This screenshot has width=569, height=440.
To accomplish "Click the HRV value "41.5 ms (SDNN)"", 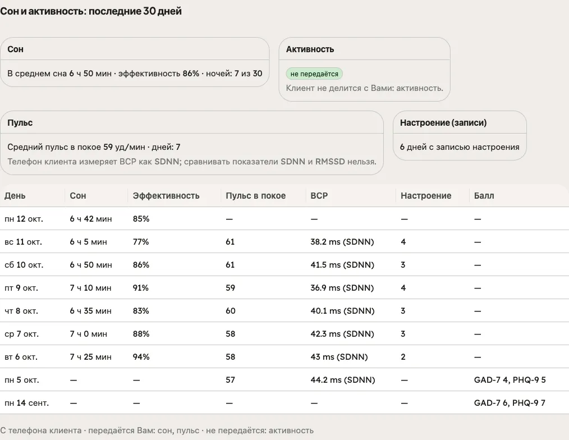I will click(x=342, y=265).
